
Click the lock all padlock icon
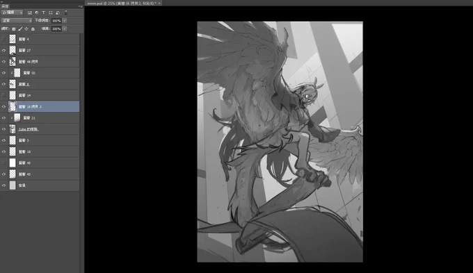click(33, 29)
